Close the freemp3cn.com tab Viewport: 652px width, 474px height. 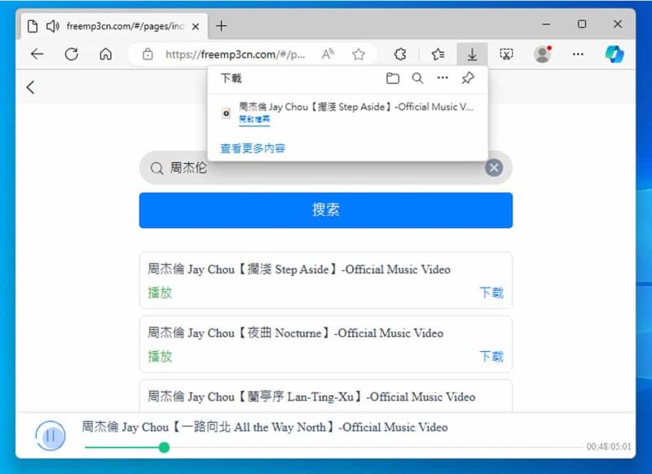[x=196, y=27]
